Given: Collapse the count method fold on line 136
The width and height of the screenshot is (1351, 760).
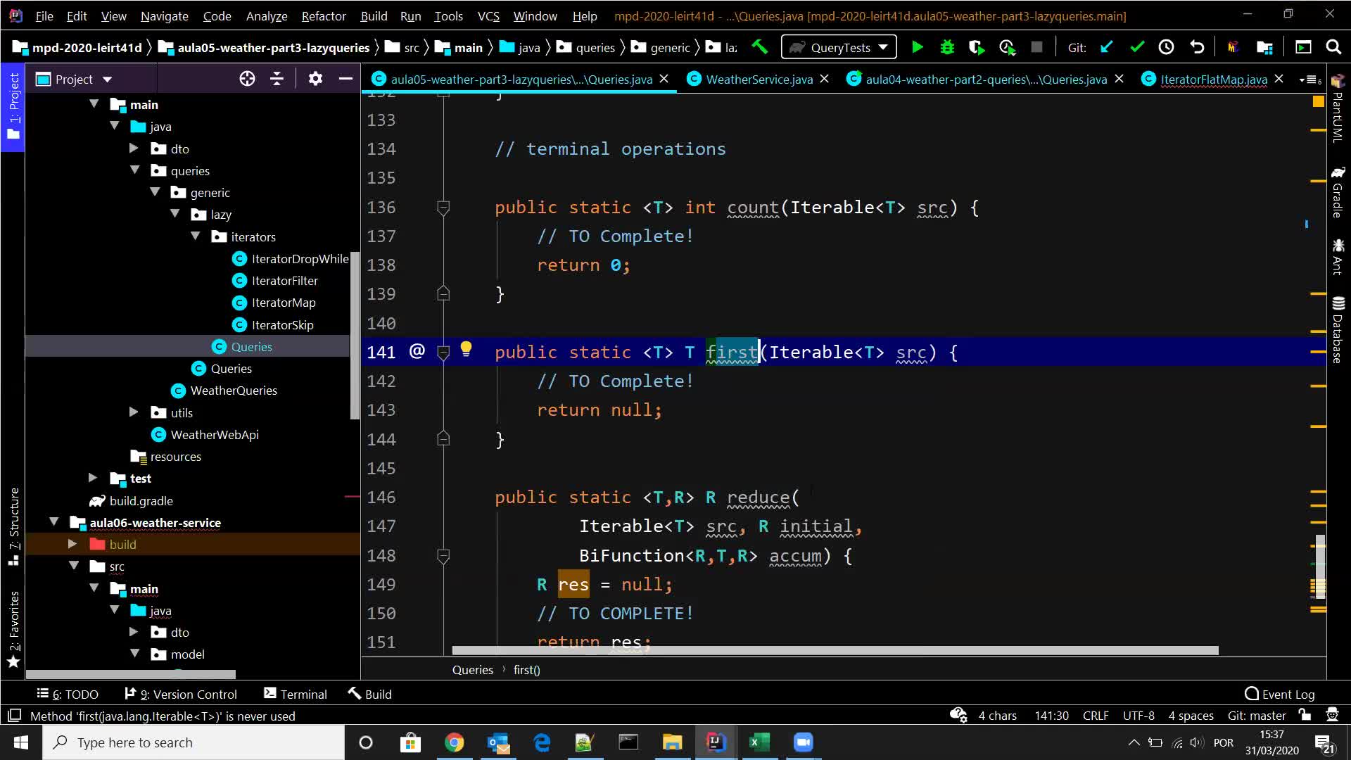Looking at the screenshot, I should click(443, 208).
